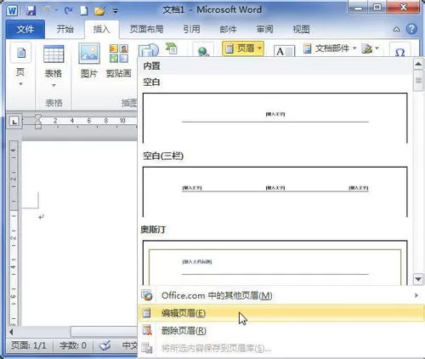Screen dimensions: 425x359
Task: Click the Word application icon in title bar
Action: [x=12, y=11]
